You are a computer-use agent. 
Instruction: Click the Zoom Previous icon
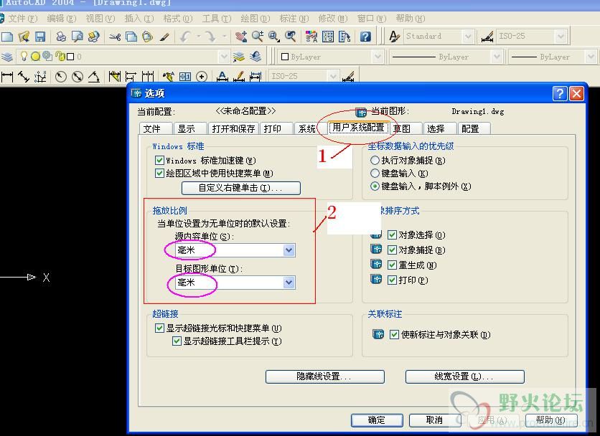coord(291,37)
